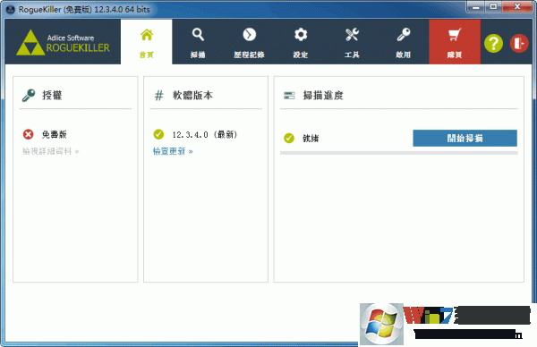
Task: Open the 歷程紀錄 history tab
Action: tap(249, 42)
